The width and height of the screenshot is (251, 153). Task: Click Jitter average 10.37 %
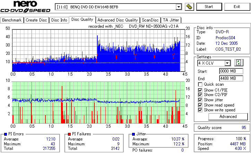tap(178, 139)
